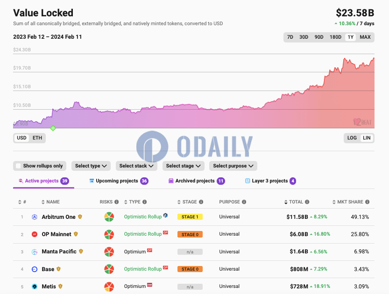
Task: Switch to Upcoming projects tab
Action: tap(119, 181)
